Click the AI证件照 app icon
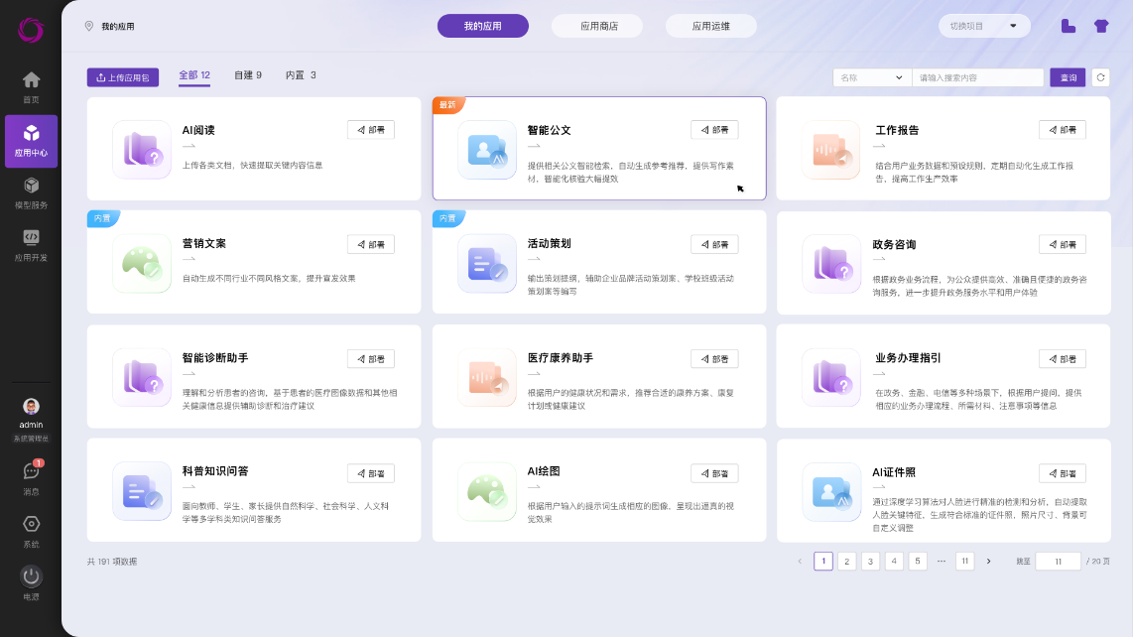The image size is (1133, 637). pyautogui.click(x=831, y=492)
